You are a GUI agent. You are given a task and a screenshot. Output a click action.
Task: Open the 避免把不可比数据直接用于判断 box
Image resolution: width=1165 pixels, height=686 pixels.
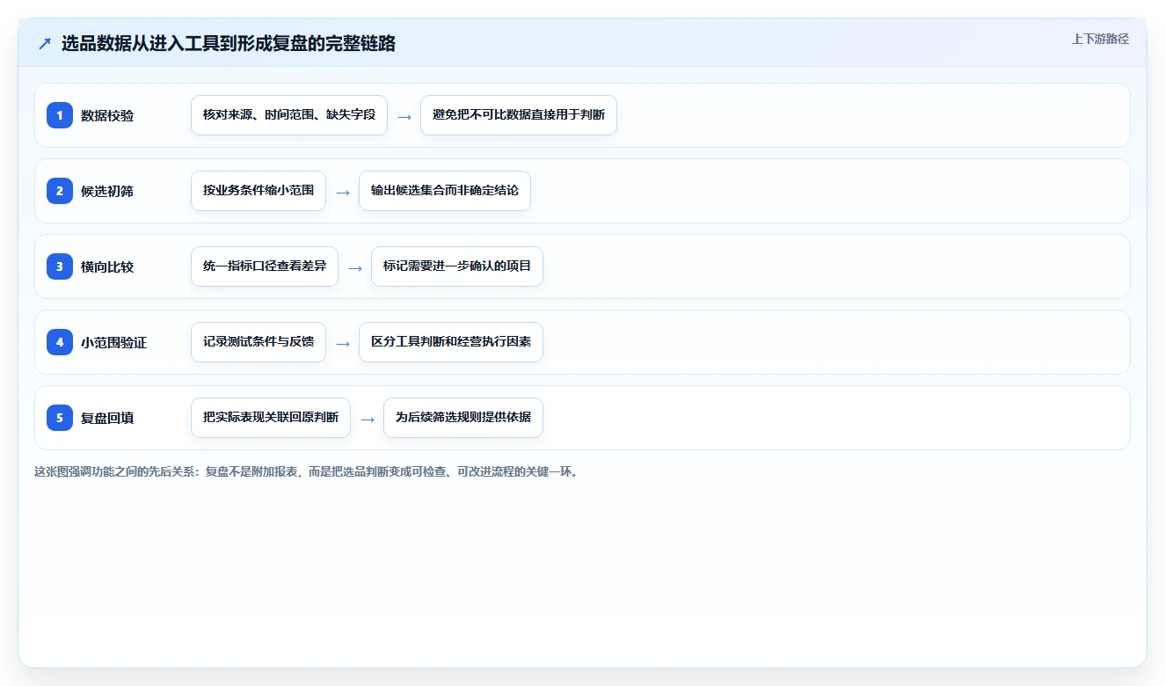pyautogui.click(x=519, y=115)
